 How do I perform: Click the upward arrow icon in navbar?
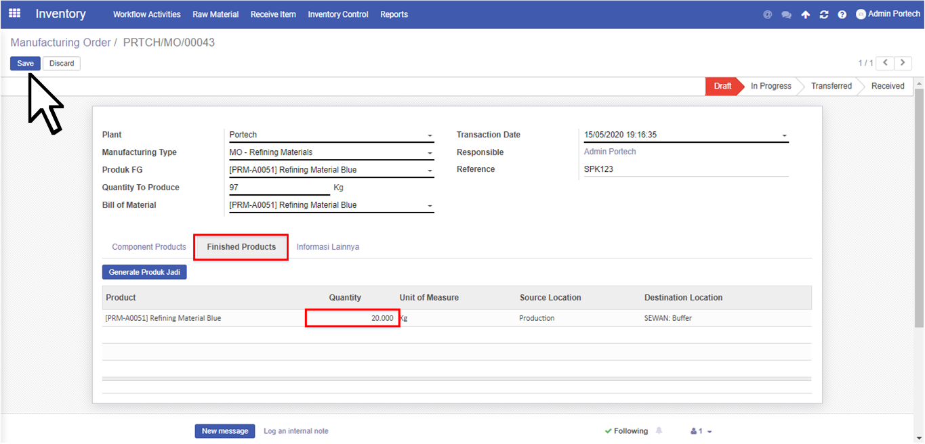pyautogui.click(x=805, y=14)
